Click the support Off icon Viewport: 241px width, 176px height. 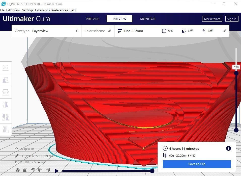[x=184, y=31]
